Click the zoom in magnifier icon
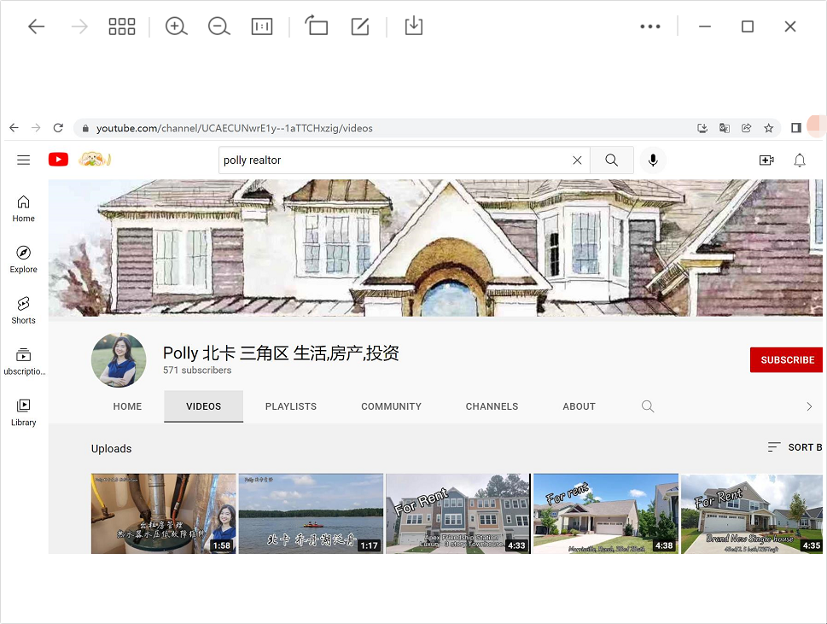The width and height of the screenshot is (827, 624). [176, 26]
